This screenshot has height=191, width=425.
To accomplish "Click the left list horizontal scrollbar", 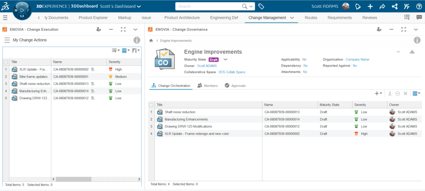I will 75,179.
